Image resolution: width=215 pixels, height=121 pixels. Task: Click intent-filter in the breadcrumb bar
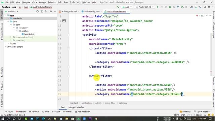tap(110, 103)
